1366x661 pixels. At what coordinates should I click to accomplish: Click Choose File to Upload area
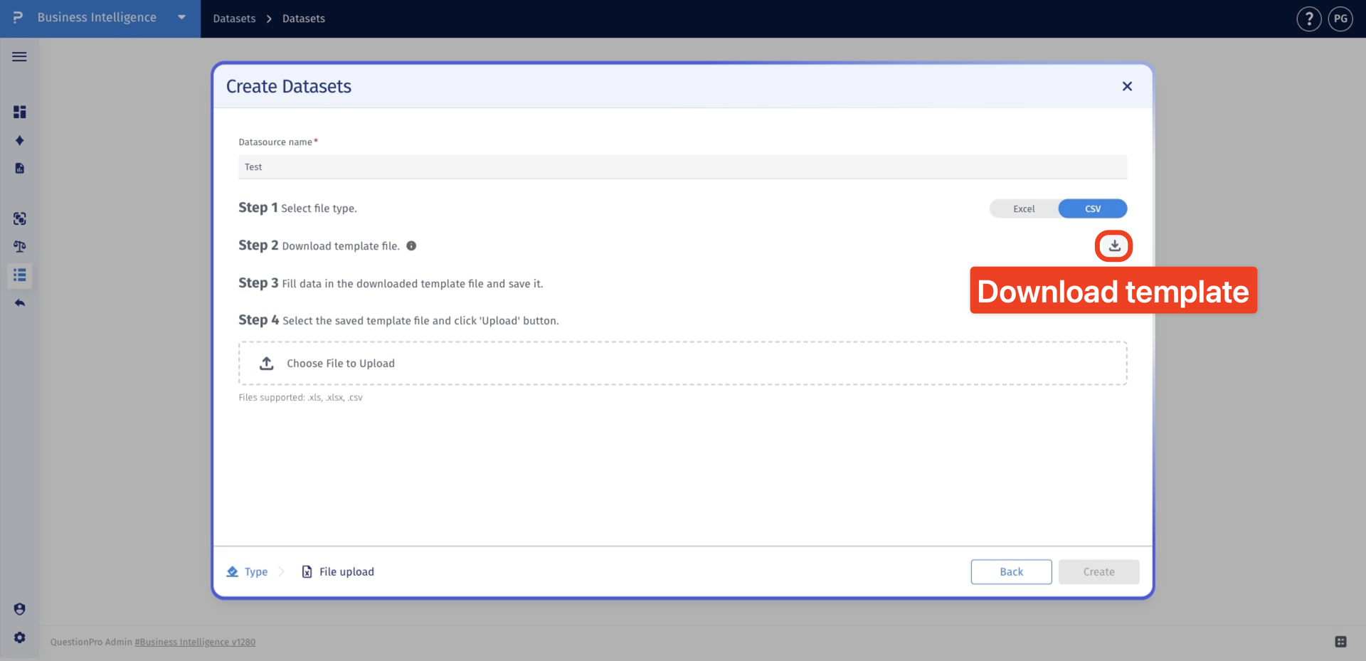coord(682,363)
